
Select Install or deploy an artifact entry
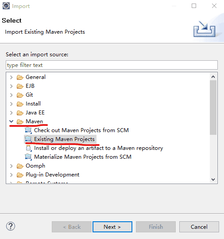98,148
